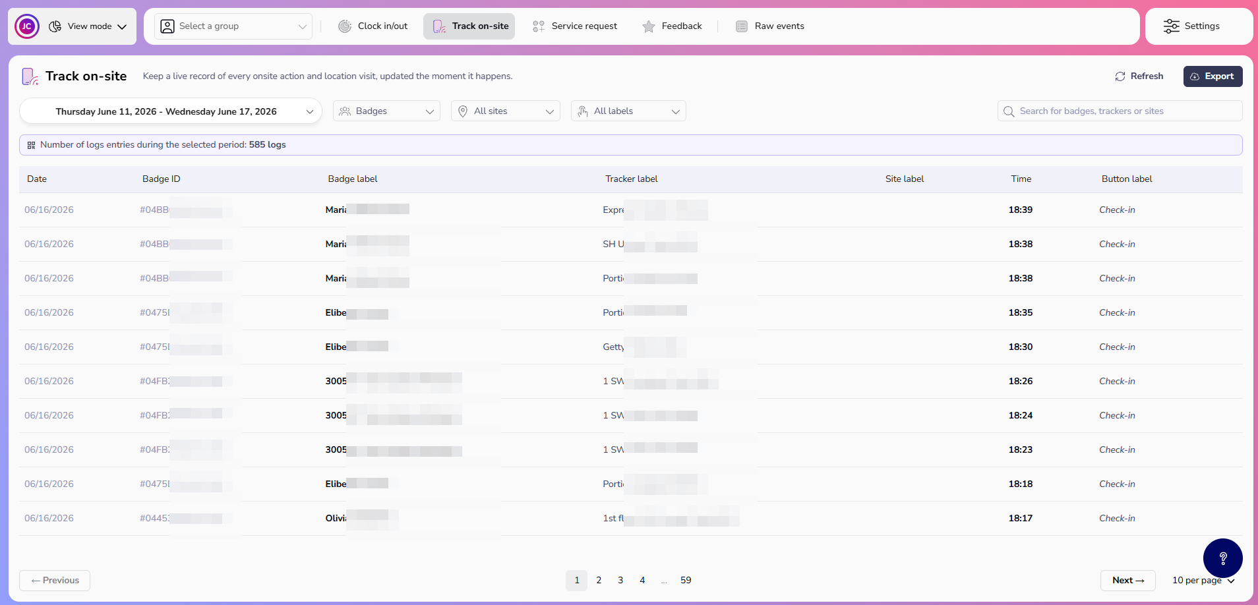
Task: Expand the All labels filter dropdown
Action: point(628,111)
